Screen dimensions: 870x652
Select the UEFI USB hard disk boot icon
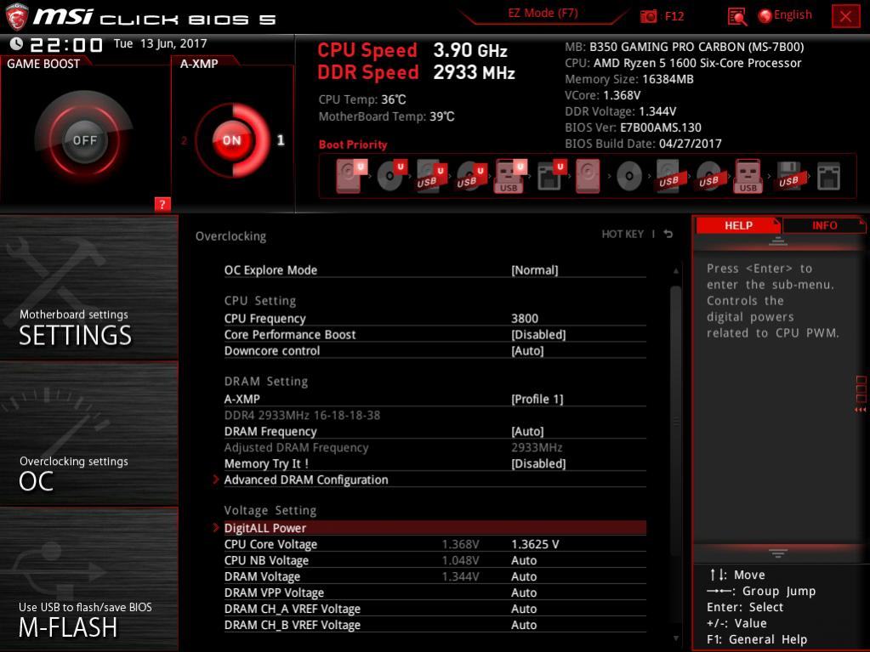coord(430,176)
